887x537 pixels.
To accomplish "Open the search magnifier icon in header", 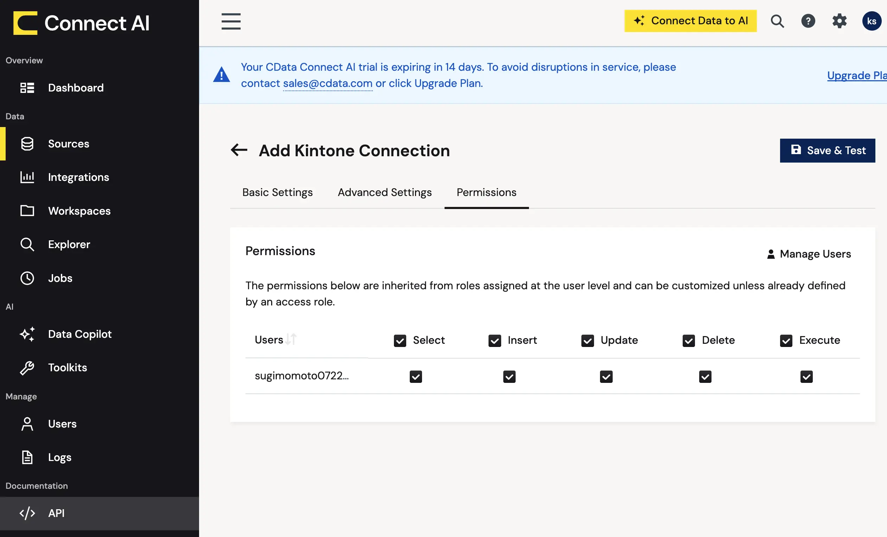I will tap(777, 21).
